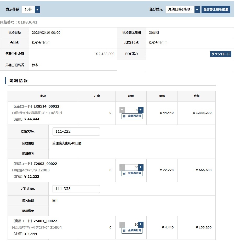The image size is (241, 241).
Task: Select the order number field containing 111-222
Action: click(76, 132)
